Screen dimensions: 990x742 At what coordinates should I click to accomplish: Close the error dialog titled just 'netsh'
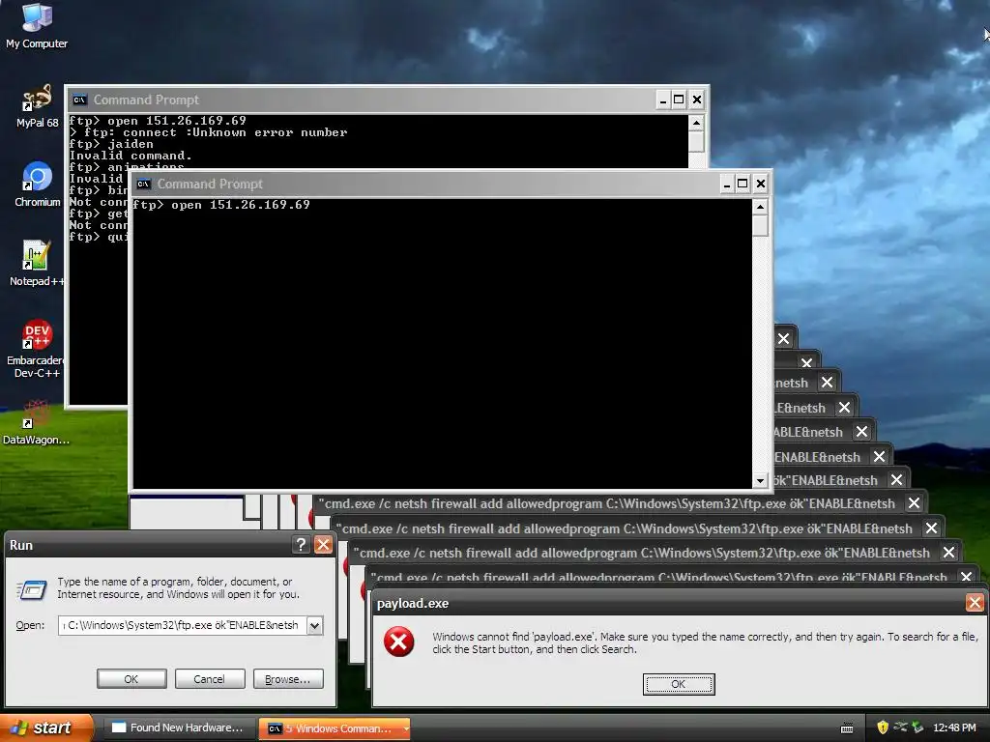[x=828, y=383]
